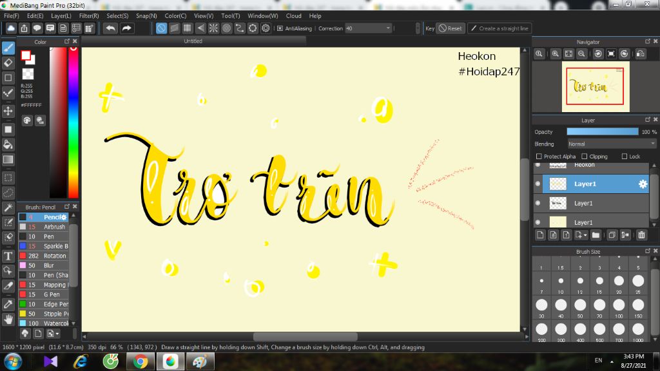Click the export share icon in toolbar
Screen dimensions: 660x371
tap(24, 28)
